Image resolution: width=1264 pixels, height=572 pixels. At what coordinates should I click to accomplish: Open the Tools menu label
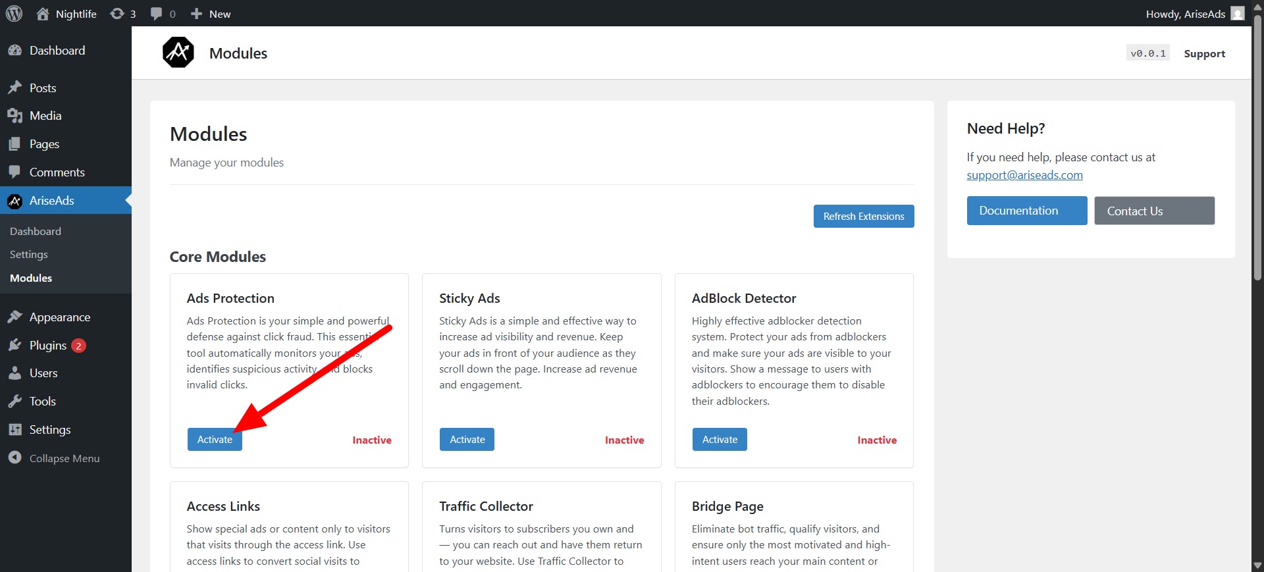coord(43,402)
